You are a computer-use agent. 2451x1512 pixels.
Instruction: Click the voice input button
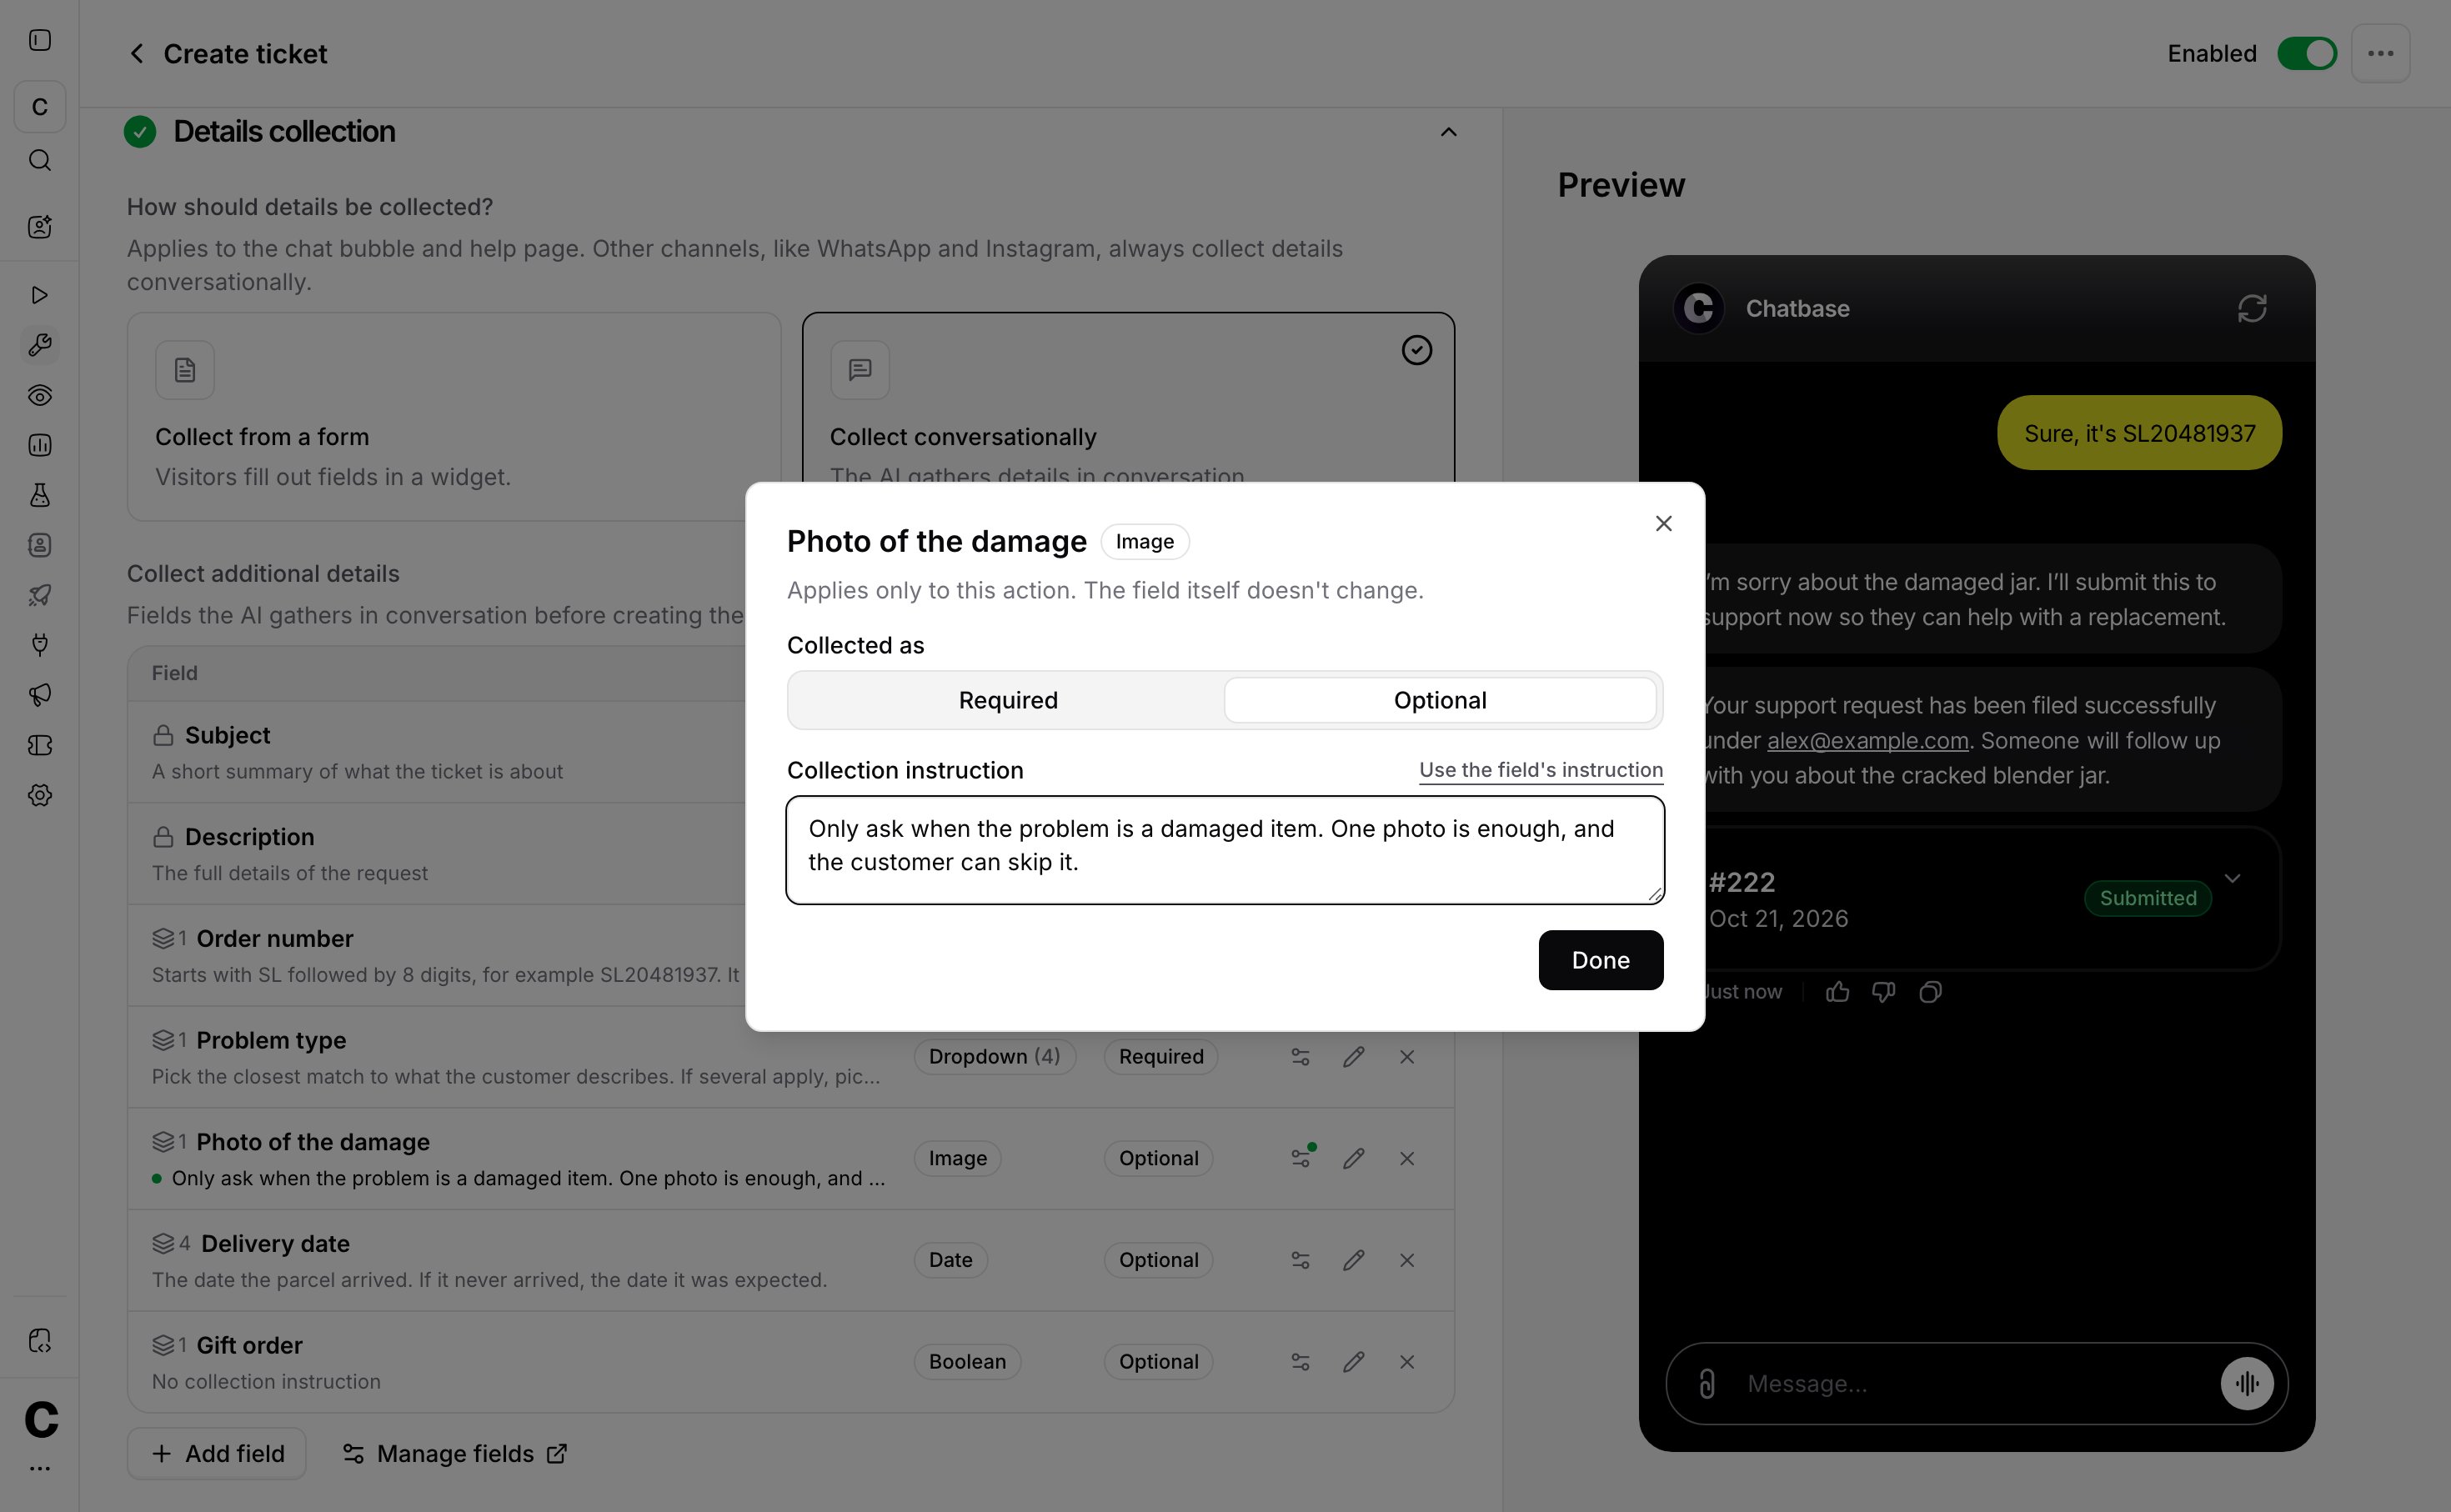(2246, 1383)
